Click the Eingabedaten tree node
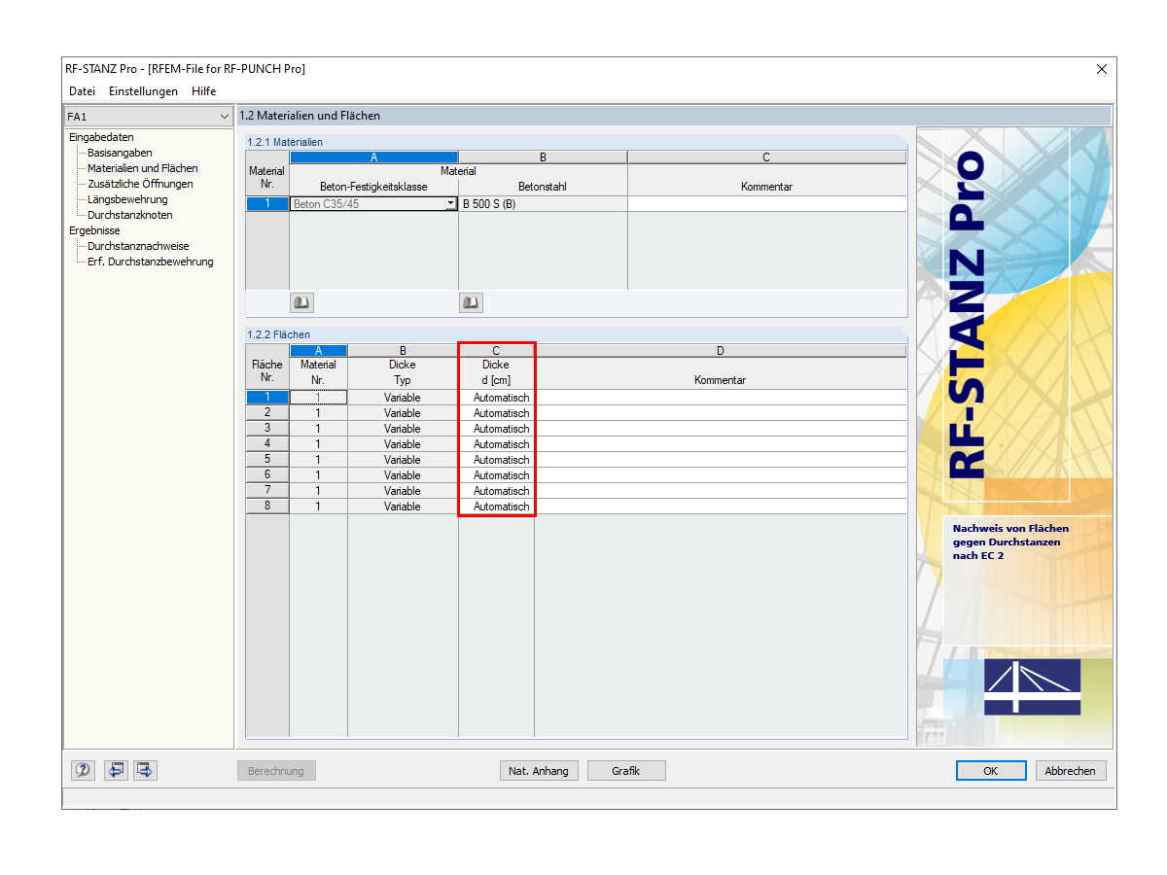 click(x=101, y=137)
